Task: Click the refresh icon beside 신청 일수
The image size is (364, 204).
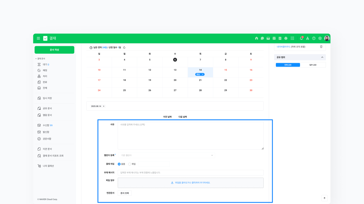Action: (124, 47)
